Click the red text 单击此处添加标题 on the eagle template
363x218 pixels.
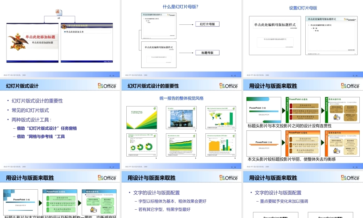point(40,37)
